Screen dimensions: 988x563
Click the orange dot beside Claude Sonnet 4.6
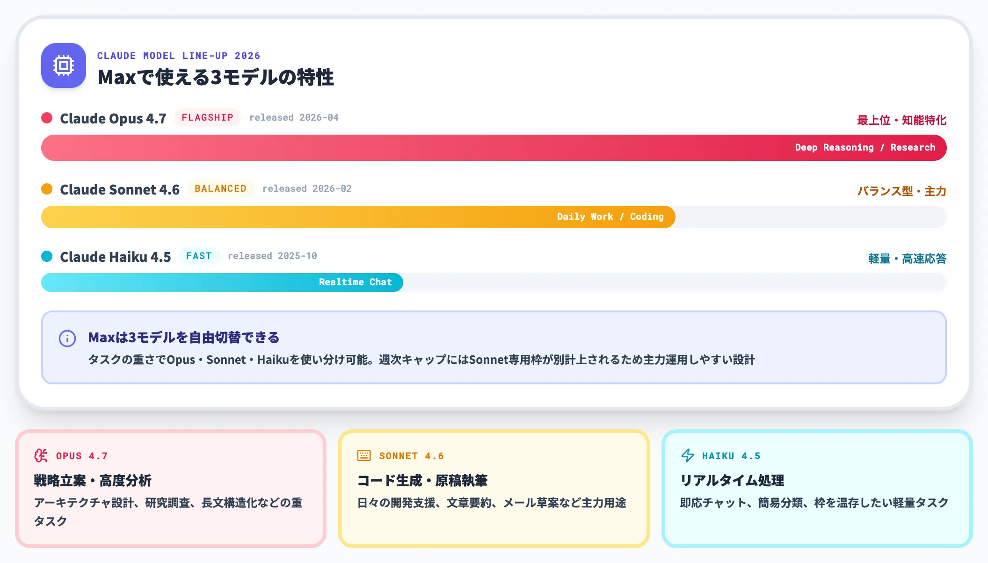[47, 189]
